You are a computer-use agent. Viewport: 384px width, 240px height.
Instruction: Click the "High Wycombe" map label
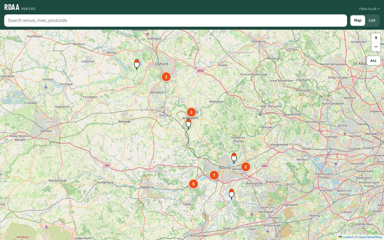coord(271,106)
